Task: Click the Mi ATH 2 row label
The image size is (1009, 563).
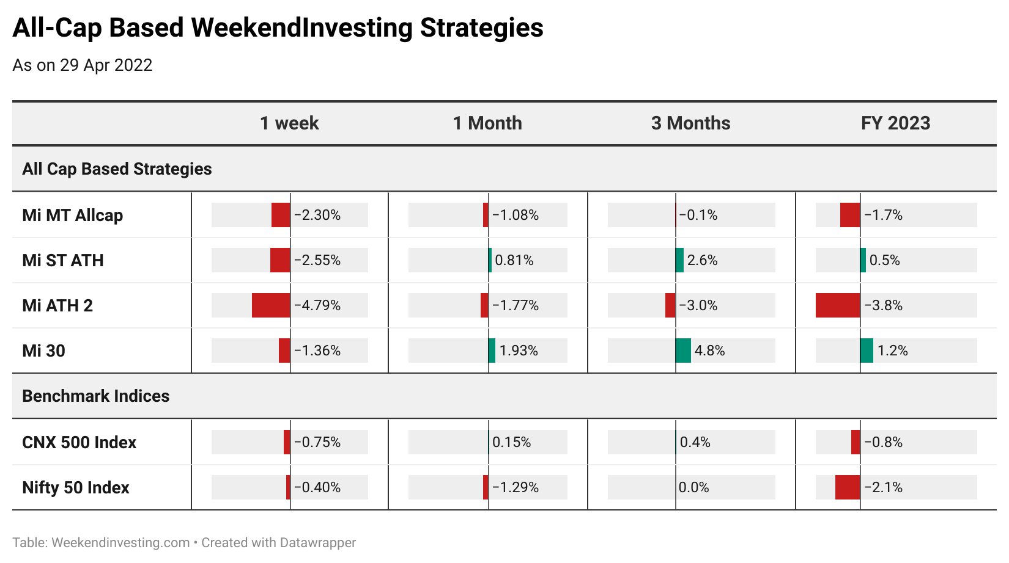Action: (57, 306)
